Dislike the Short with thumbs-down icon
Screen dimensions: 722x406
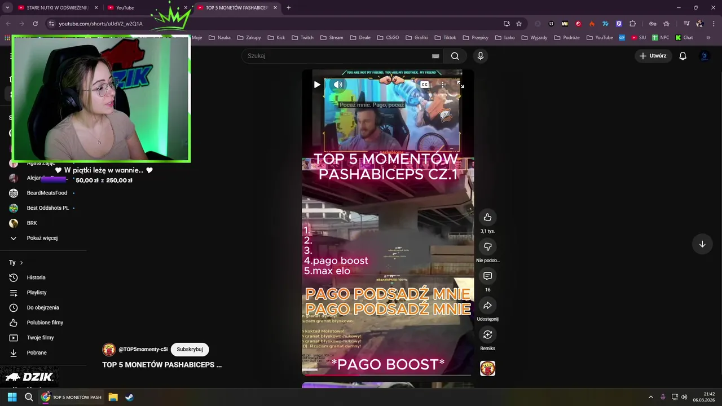coord(487,246)
